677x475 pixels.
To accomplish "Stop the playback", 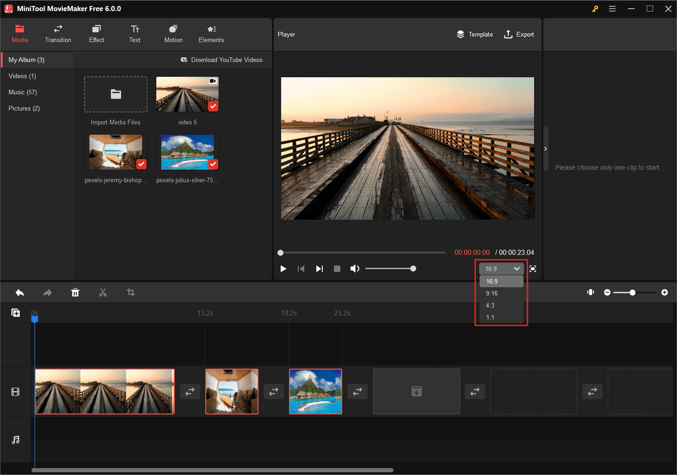I will tap(337, 268).
